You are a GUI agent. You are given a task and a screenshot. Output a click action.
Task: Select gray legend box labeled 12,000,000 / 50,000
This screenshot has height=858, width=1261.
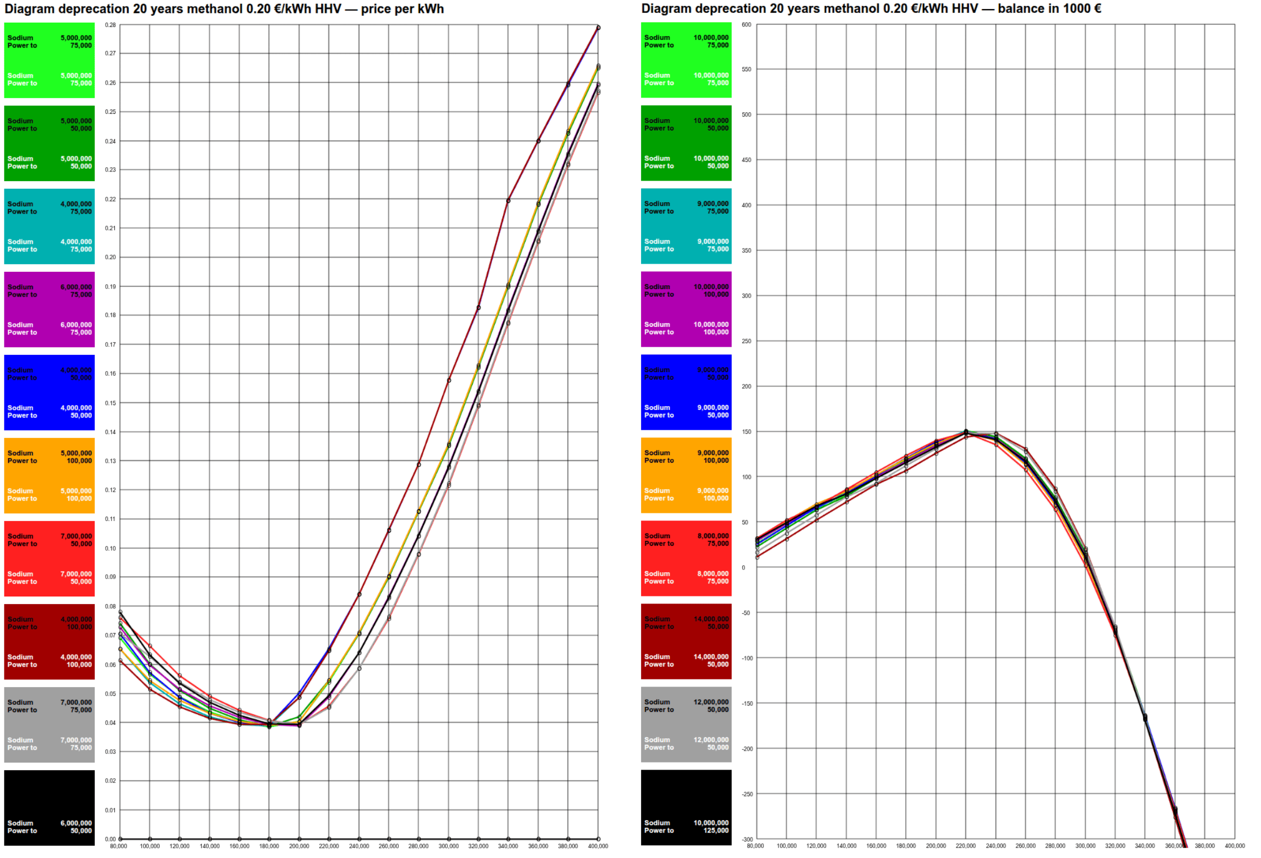[x=686, y=724]
